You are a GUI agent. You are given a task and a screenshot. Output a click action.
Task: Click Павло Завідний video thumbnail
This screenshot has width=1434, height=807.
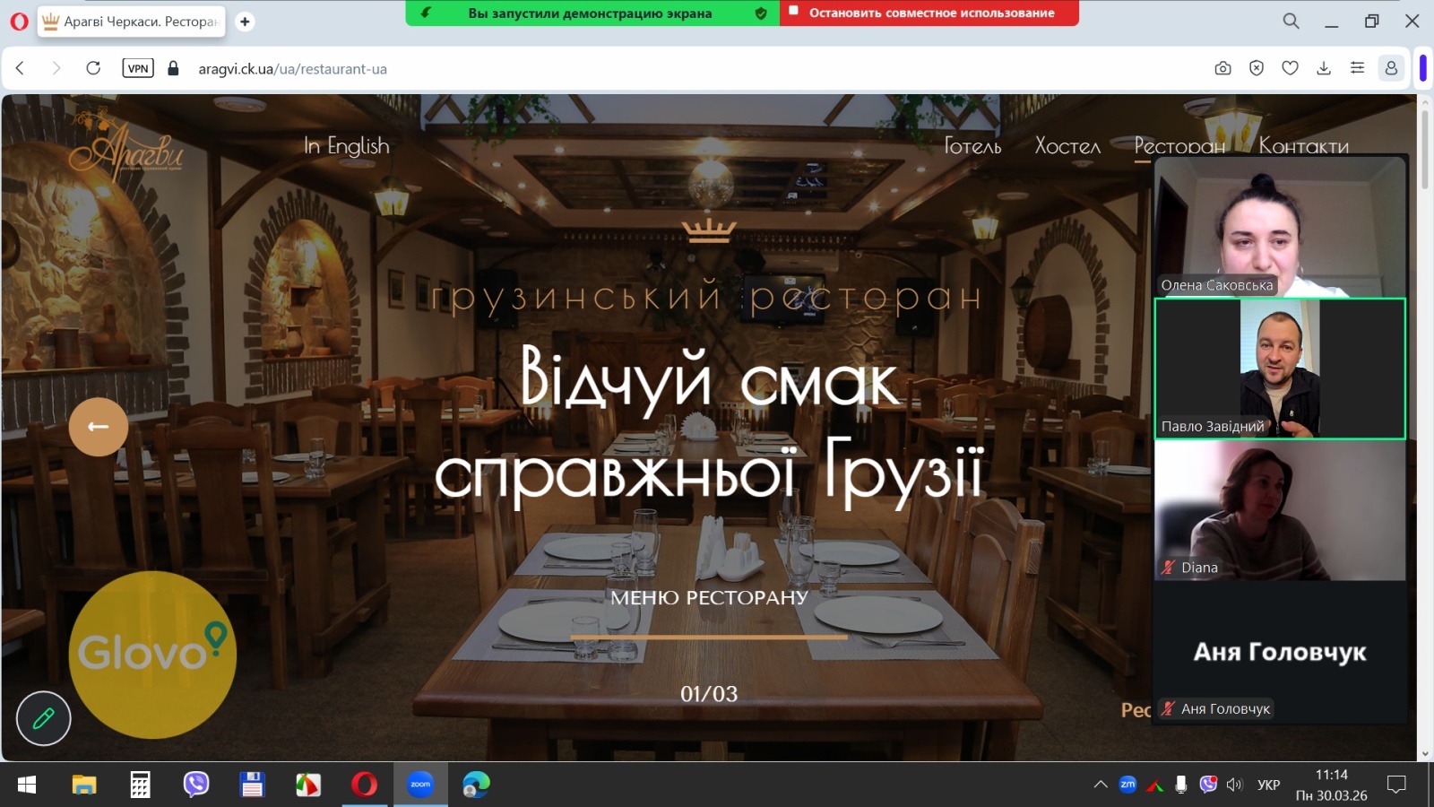pyautogui.click(x=1279, y=369)
